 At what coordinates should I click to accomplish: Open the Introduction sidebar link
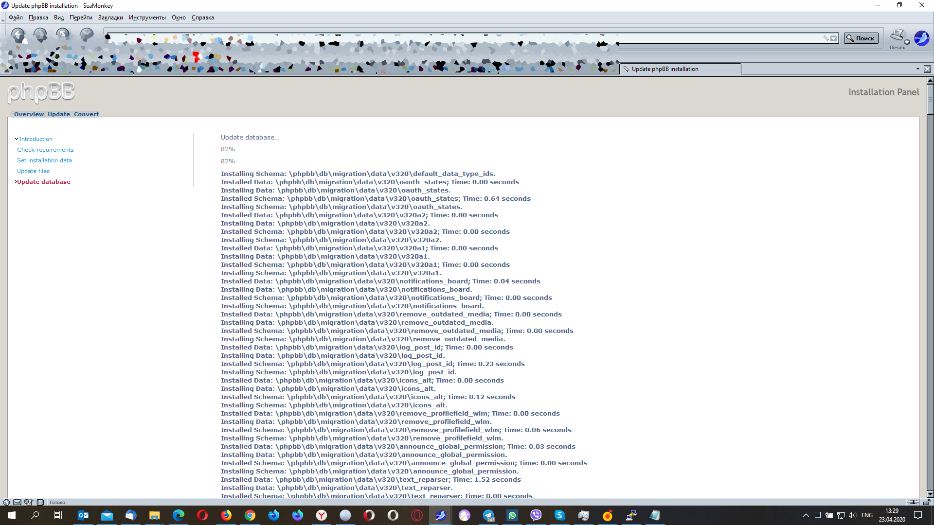(x=36, y=139)
